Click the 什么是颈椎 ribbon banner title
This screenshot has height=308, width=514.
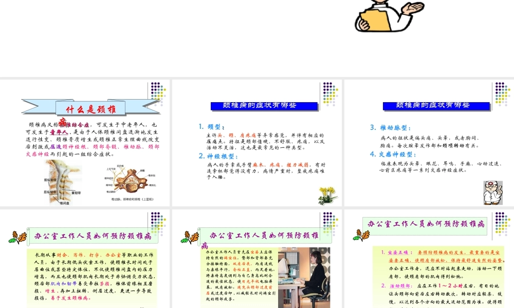click(x=91, y=108)
